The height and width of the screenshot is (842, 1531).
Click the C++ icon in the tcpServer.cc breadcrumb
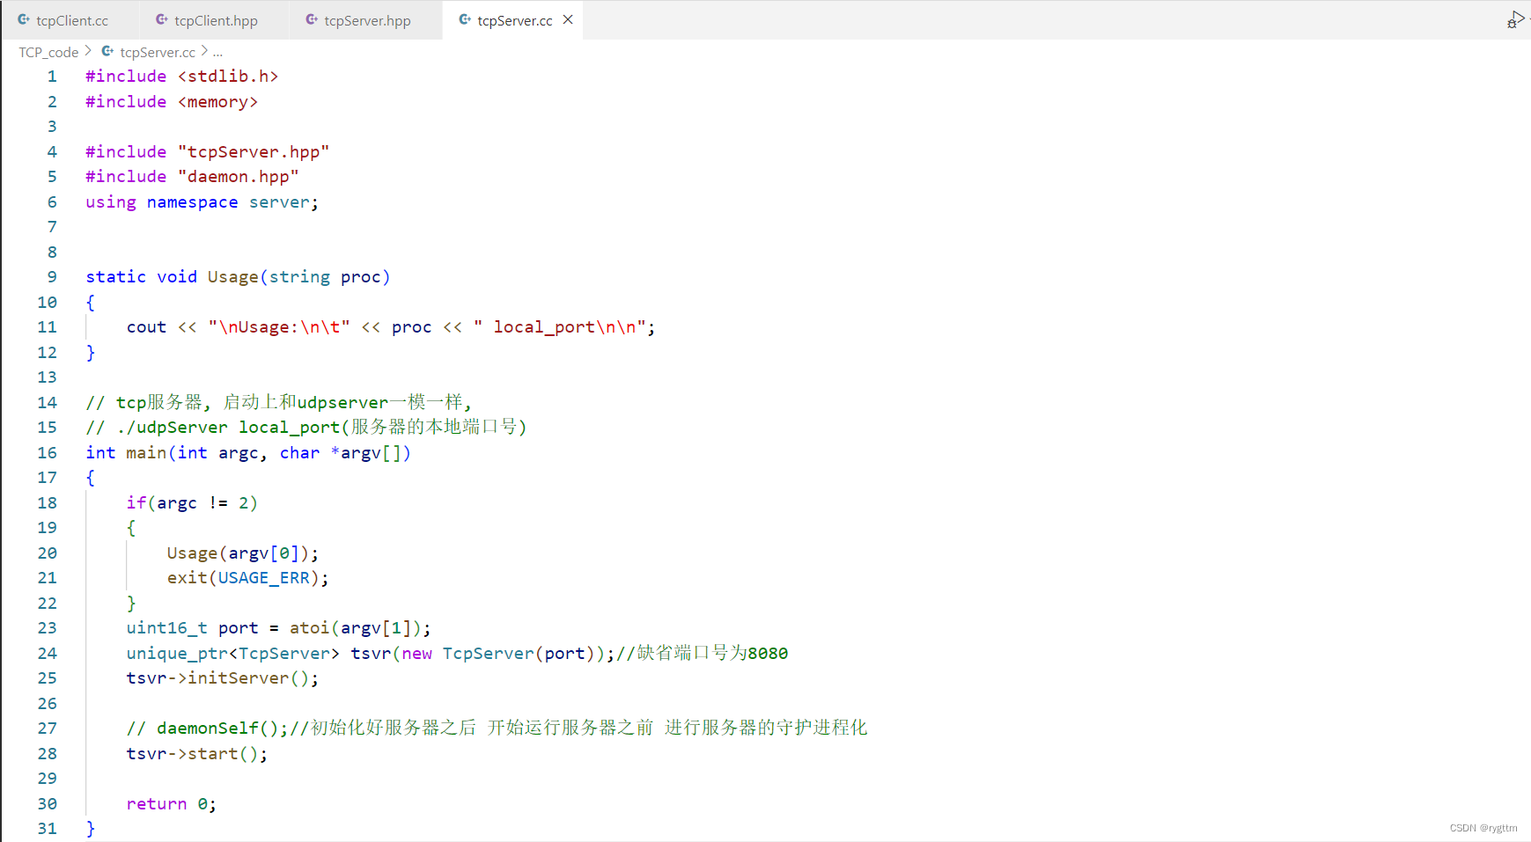coord(107,51)
